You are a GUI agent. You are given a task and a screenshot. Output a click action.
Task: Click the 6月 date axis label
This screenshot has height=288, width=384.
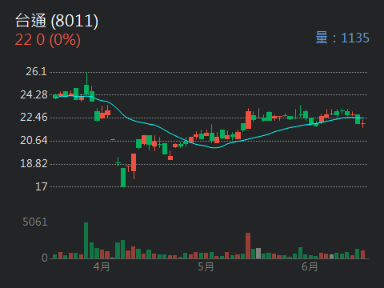click(310, 266)
